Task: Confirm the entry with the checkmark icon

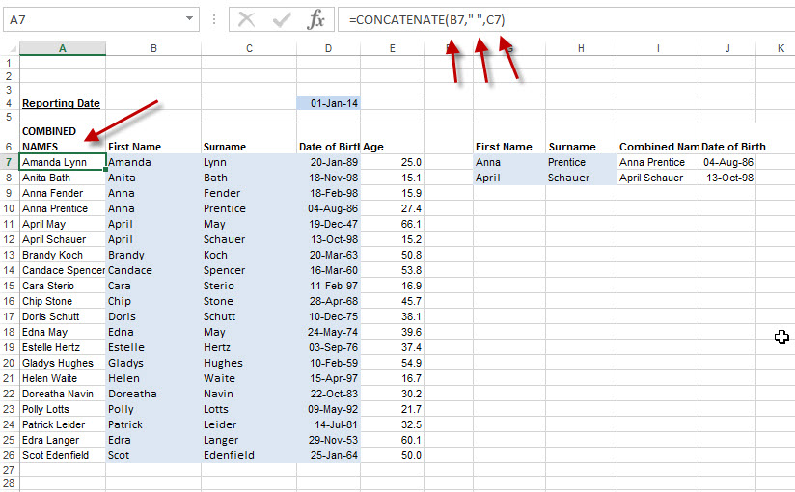Action: pos(282,20)
